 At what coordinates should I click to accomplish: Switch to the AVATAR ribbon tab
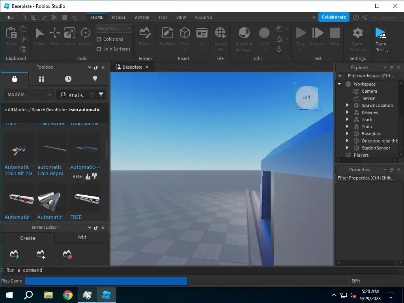142,17
